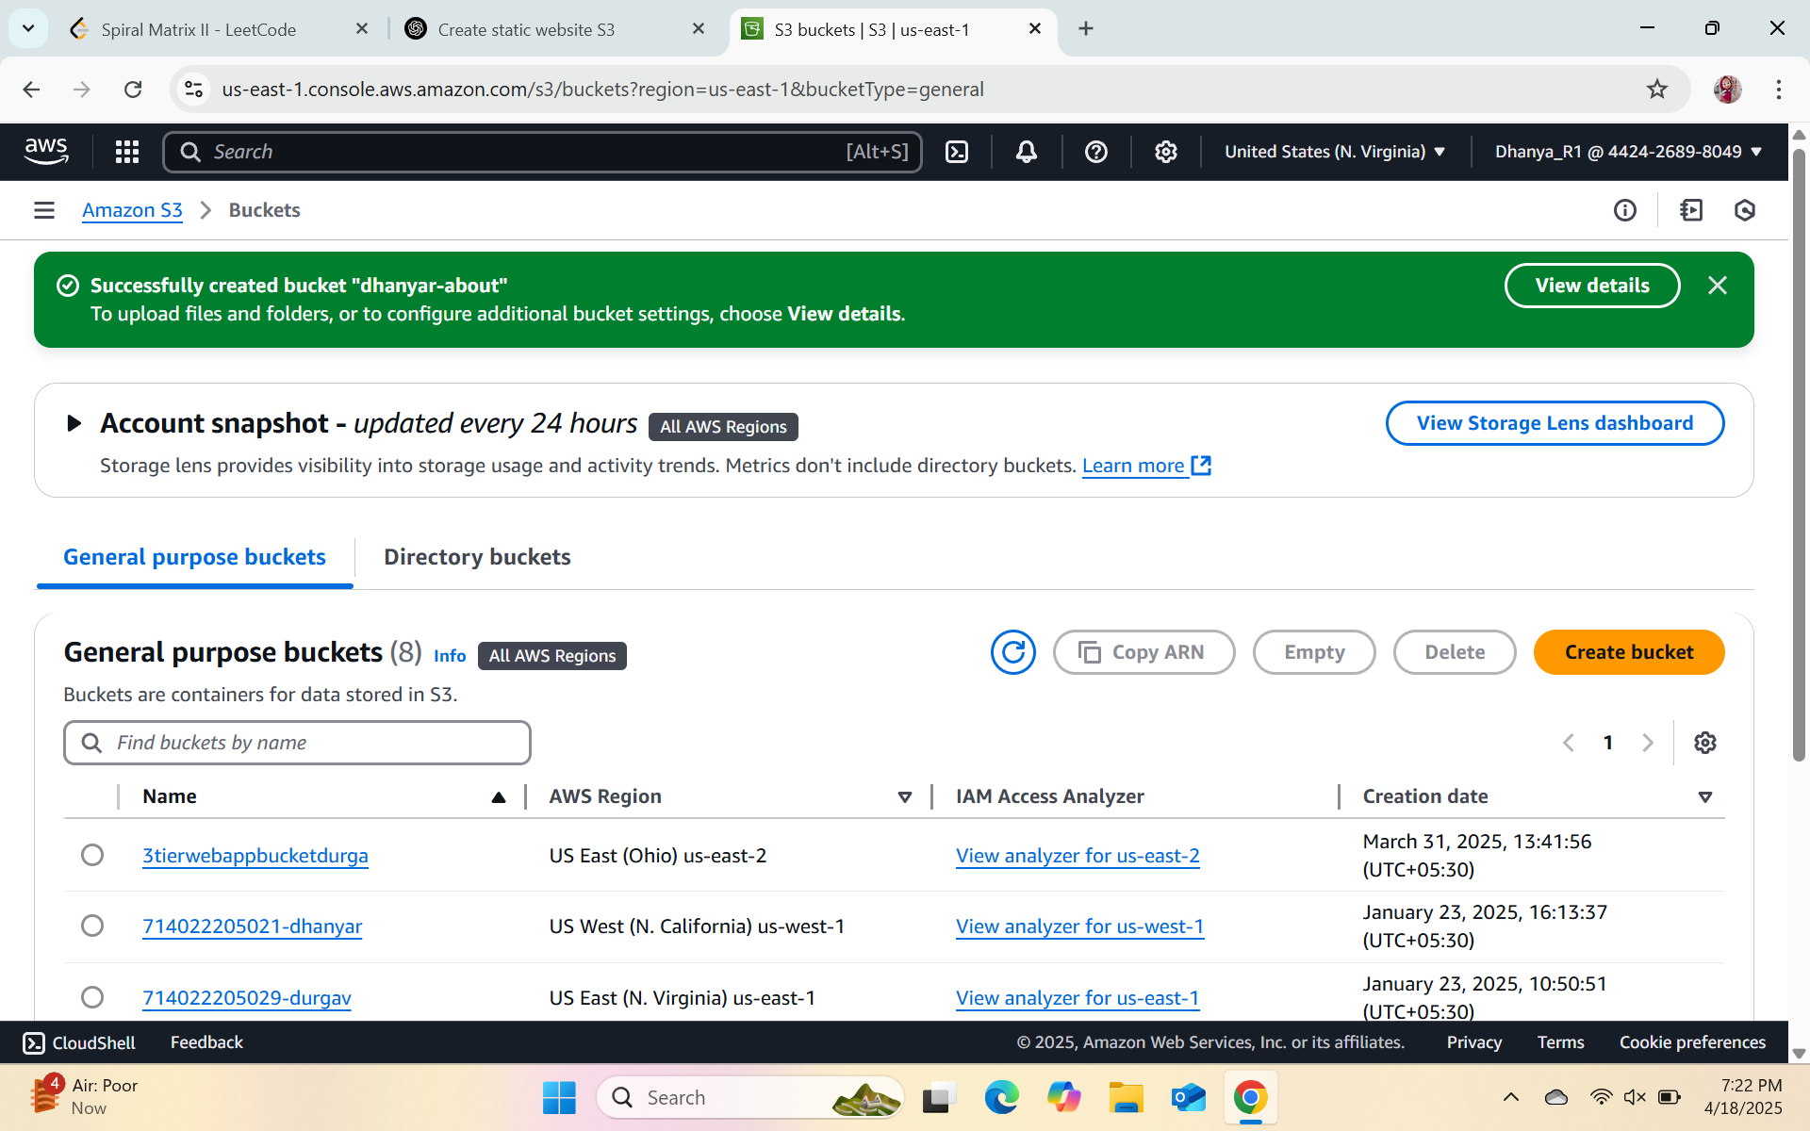Reload the browser page
Screen dimensions: 1810x1131
coord(133,90)
